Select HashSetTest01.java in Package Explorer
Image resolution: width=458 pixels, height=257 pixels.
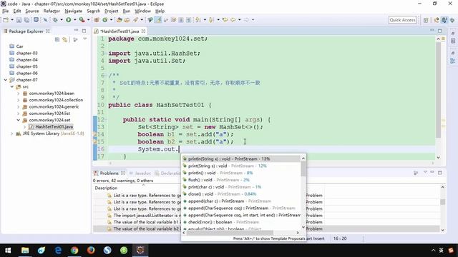coord(54,127)
